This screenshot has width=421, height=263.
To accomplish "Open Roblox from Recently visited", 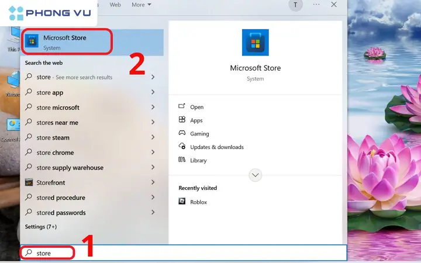I will [x=198, y=202].
